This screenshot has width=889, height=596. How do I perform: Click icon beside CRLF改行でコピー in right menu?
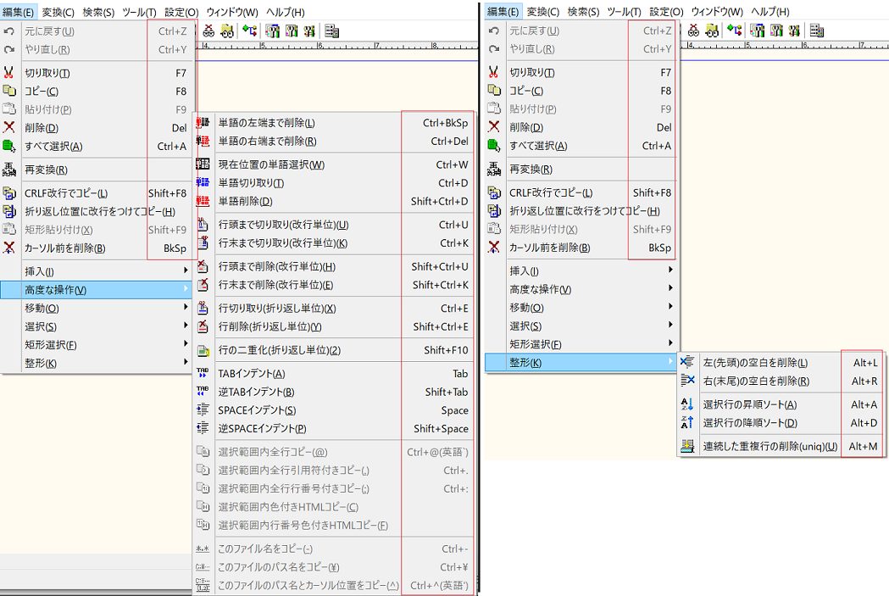[x=494, y=192]
